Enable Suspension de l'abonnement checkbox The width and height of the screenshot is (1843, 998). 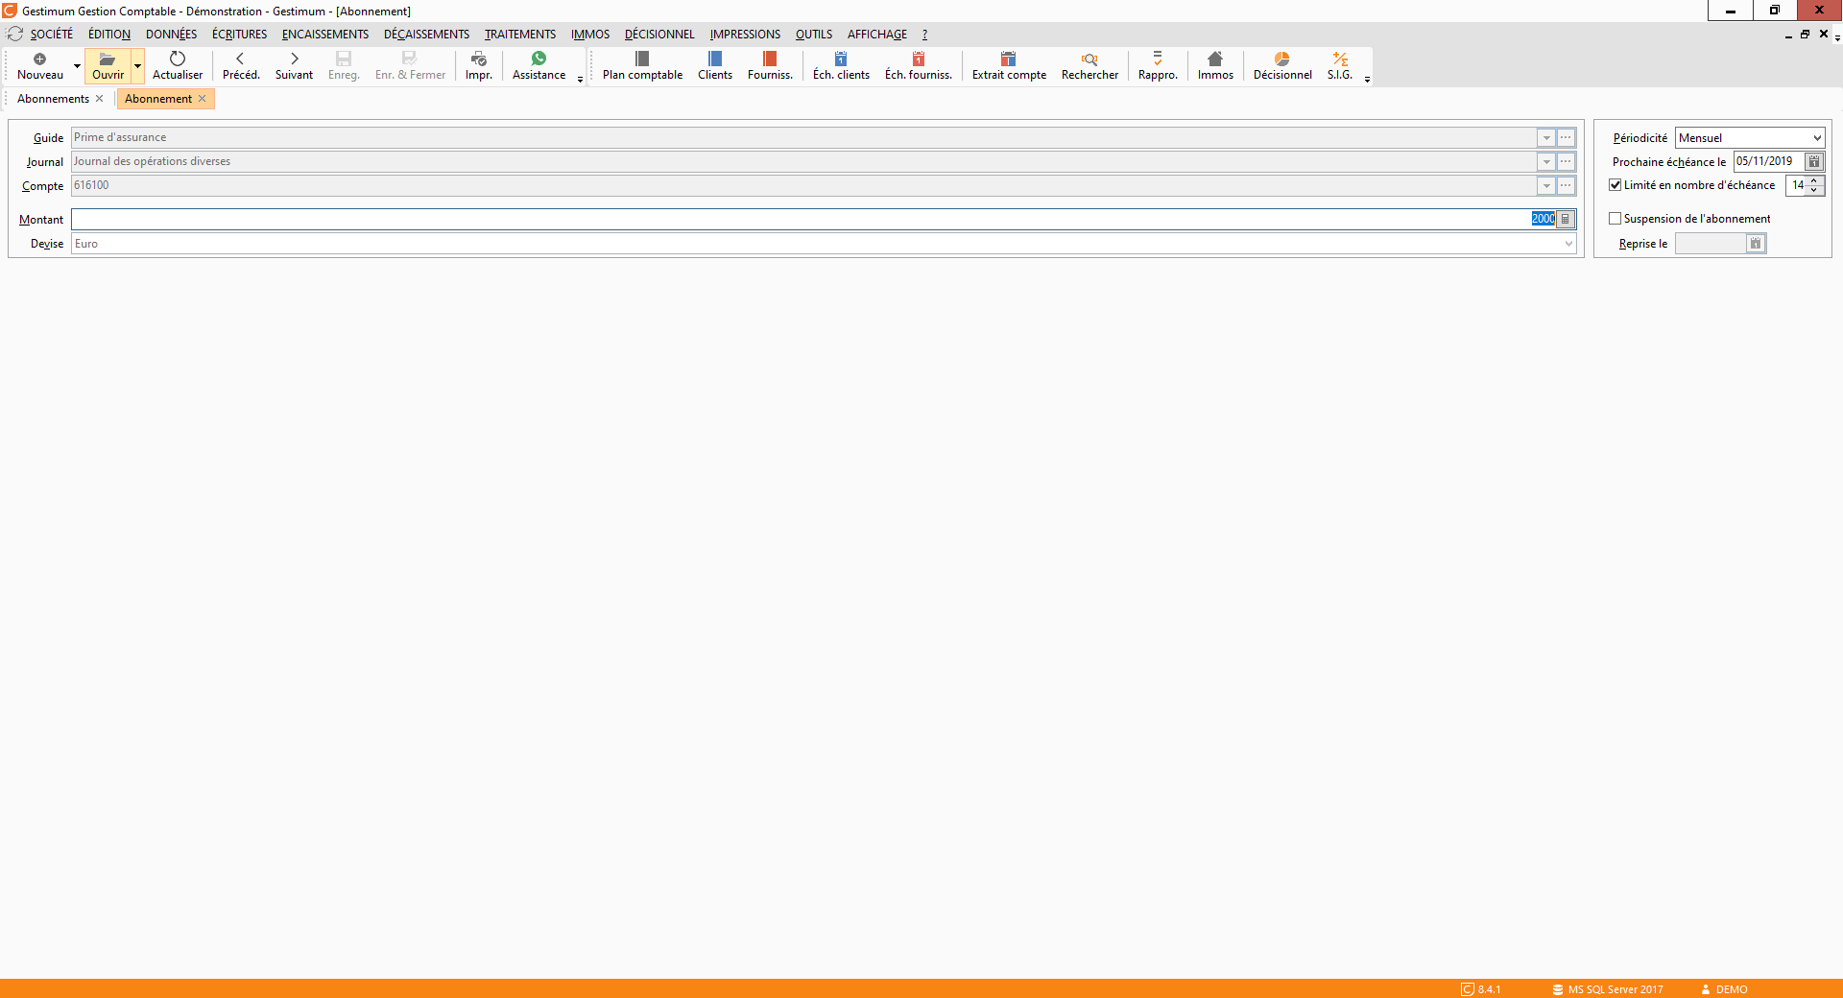tap(1616, 219)
